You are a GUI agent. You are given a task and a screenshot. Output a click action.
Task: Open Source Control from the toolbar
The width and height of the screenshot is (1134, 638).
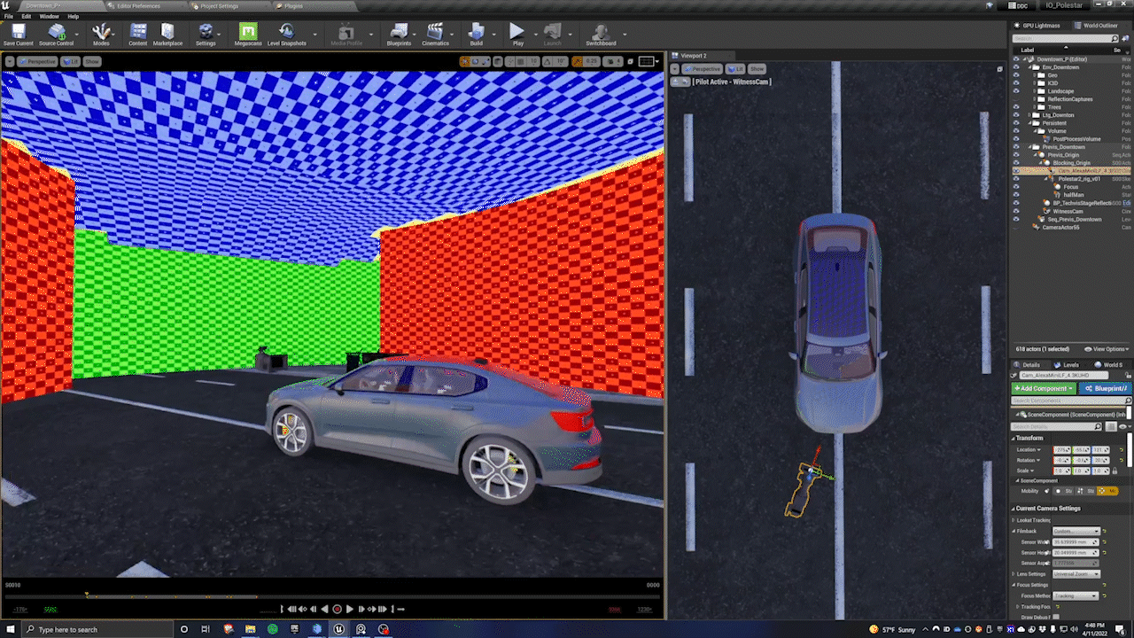tap(57, 35)
